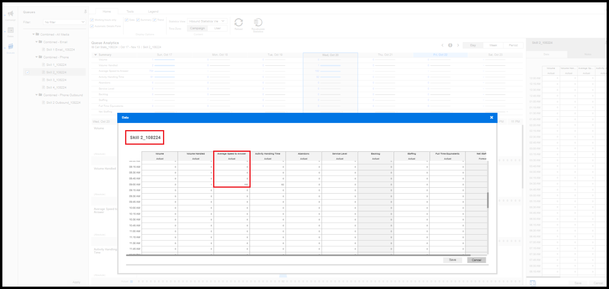
Task: Toggle Working hours only checkbox
Action: pos(92,20)
